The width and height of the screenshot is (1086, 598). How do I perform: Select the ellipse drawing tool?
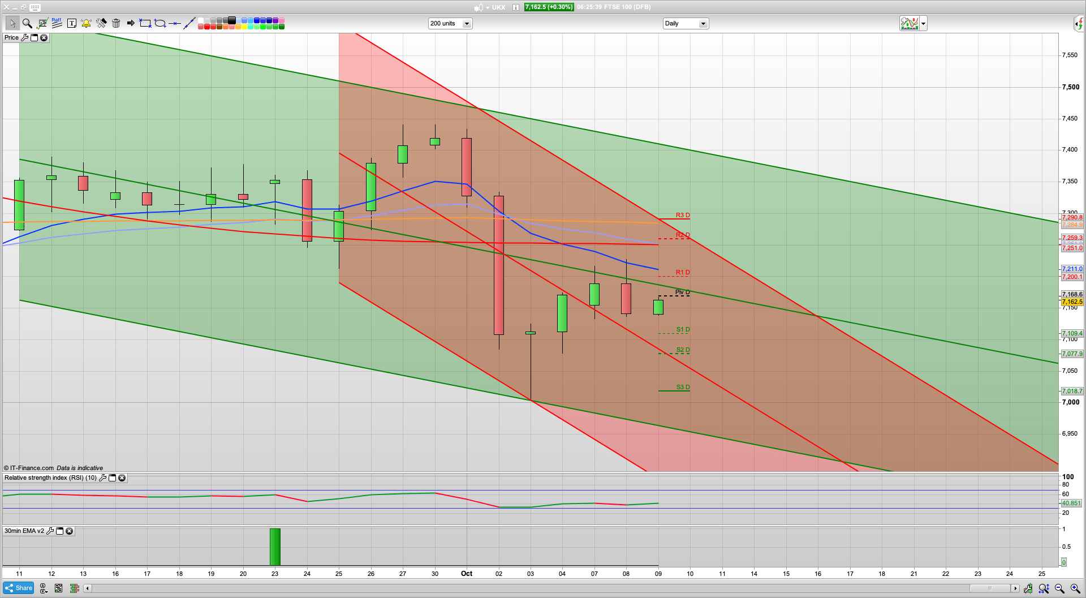tap(160, 23)
